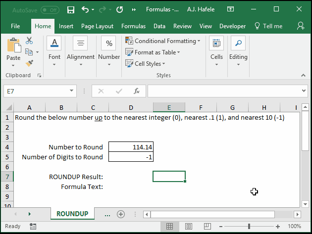Adjust the zoom slider handle
This screenshot has width=312, height=234.
(x=249, y=226)
